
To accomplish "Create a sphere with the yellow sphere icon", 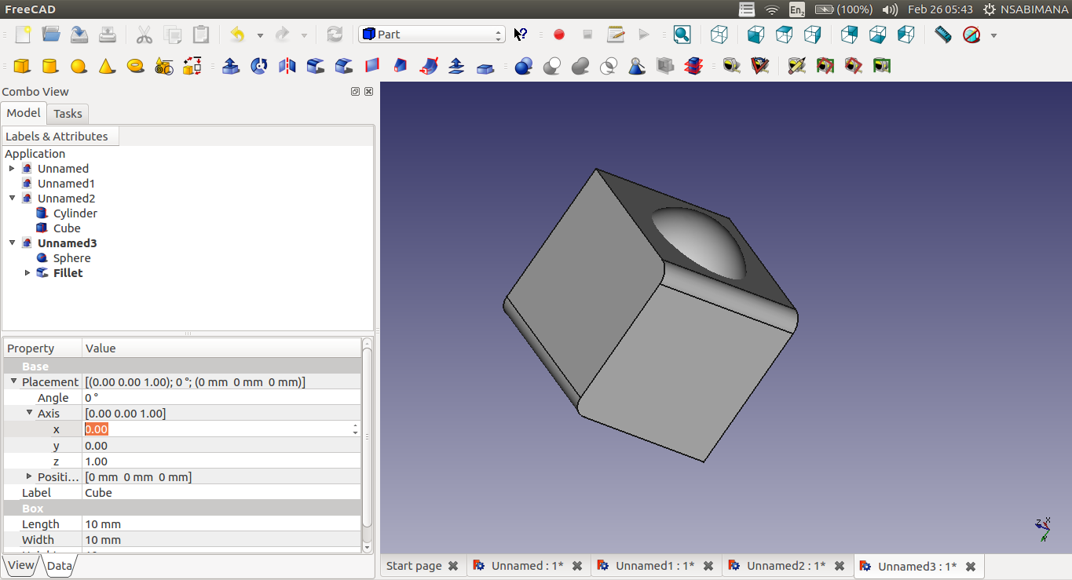I will (x=79, y=66).
